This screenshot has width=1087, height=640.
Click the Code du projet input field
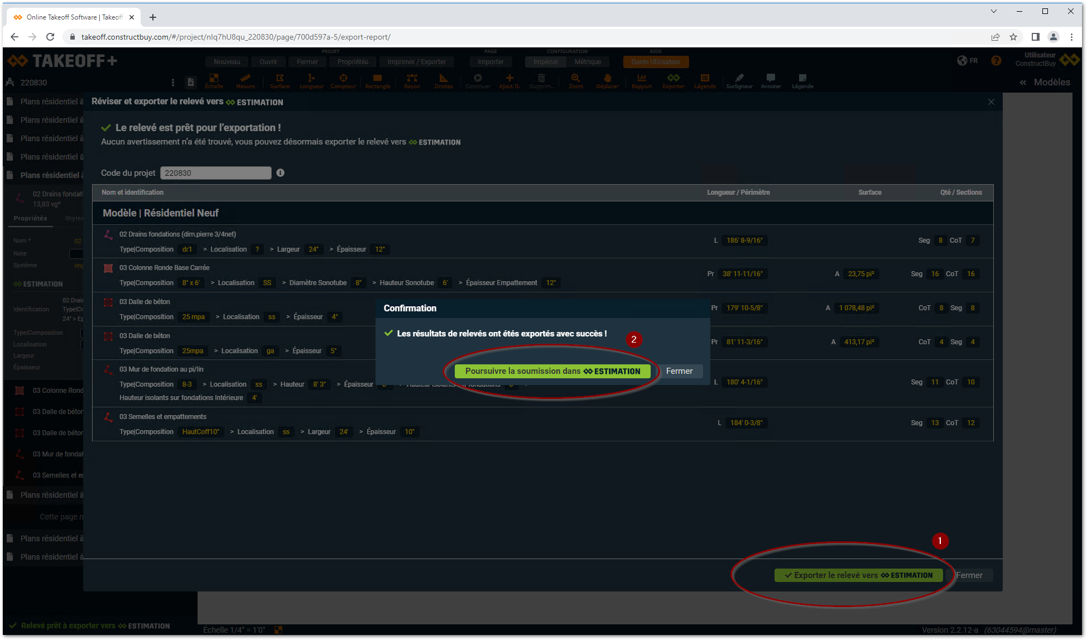point(215,173)
